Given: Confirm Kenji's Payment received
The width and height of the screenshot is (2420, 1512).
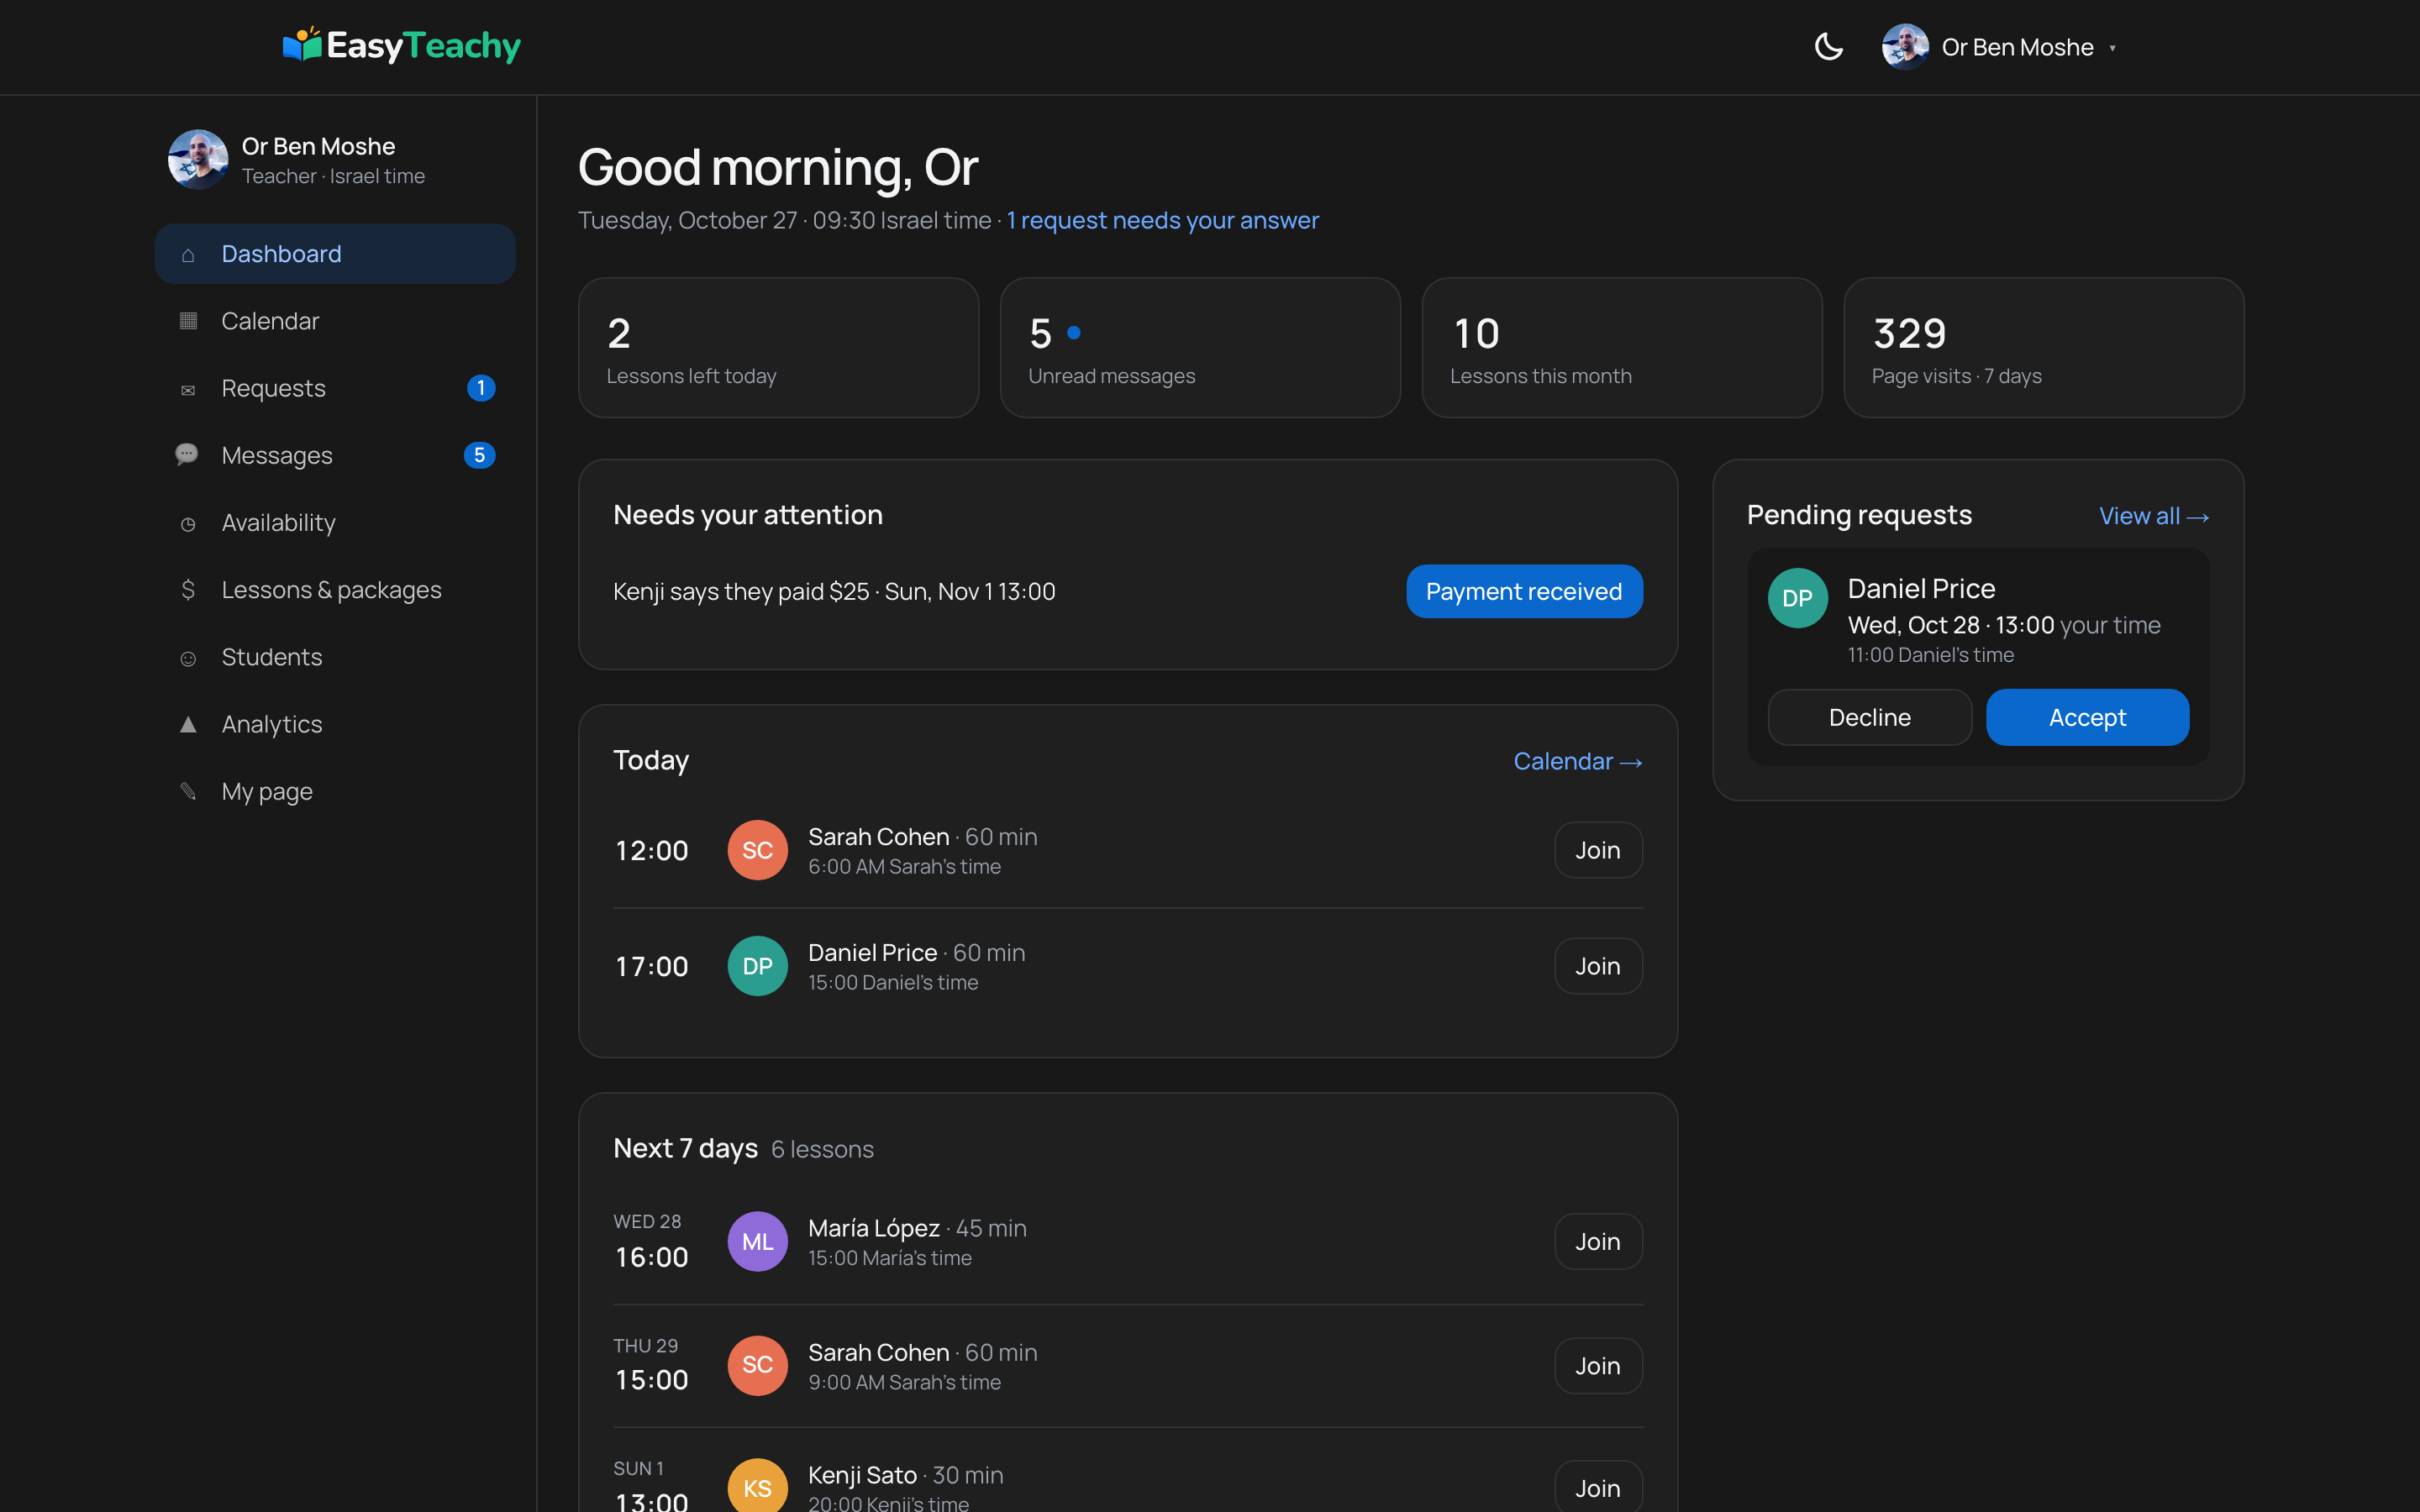Looking at the screenshot, I should click(x=1524, y=591).
